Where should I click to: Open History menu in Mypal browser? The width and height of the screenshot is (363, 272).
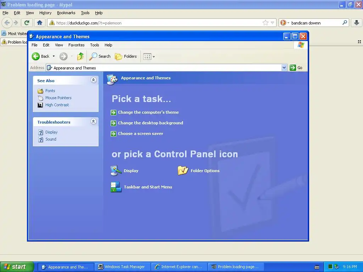45,13
